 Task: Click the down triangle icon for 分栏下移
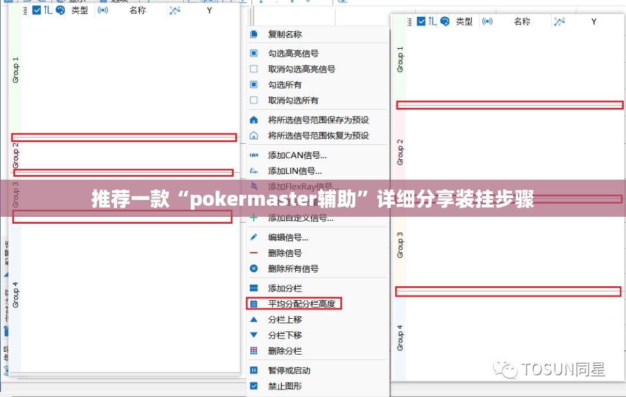tap(253, 335)
